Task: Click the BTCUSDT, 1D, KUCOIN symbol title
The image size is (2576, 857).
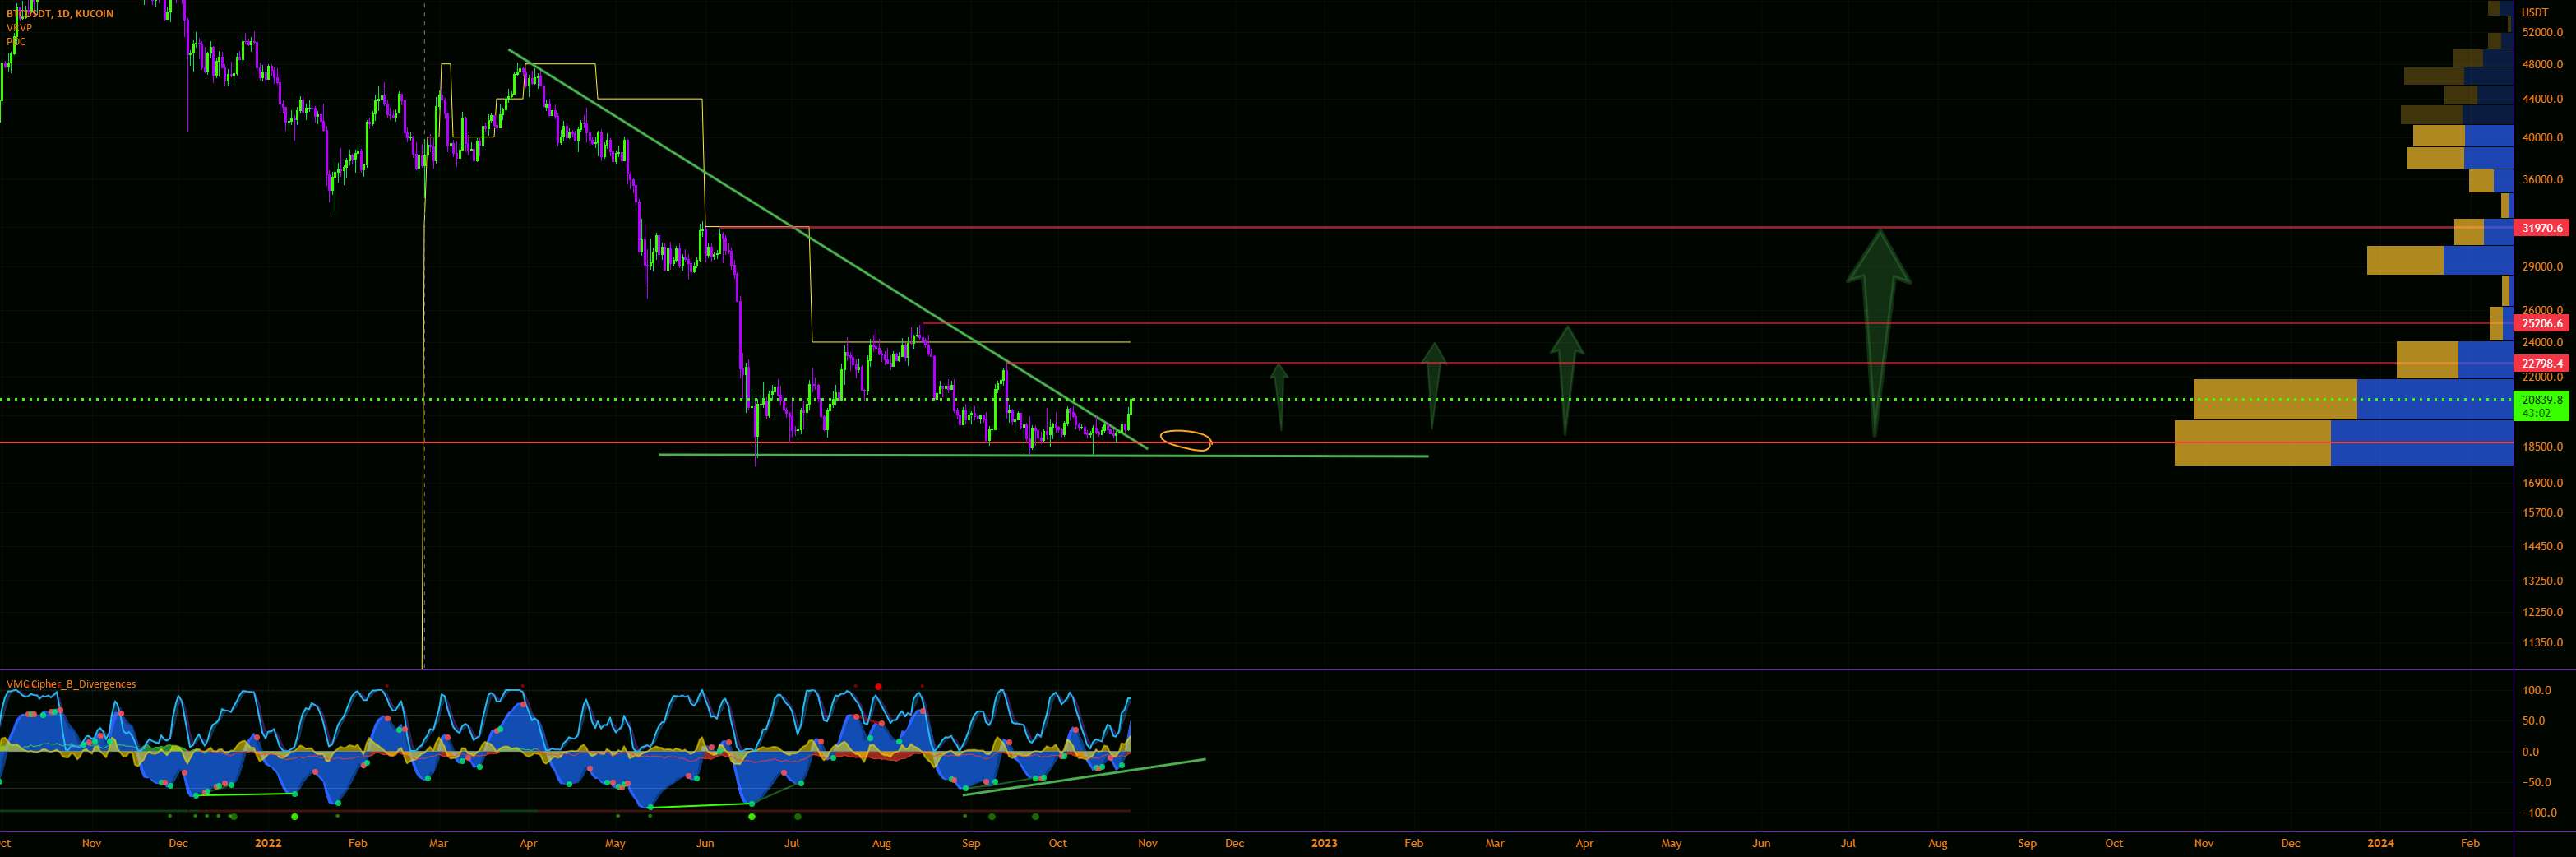Action: (60, 14)
